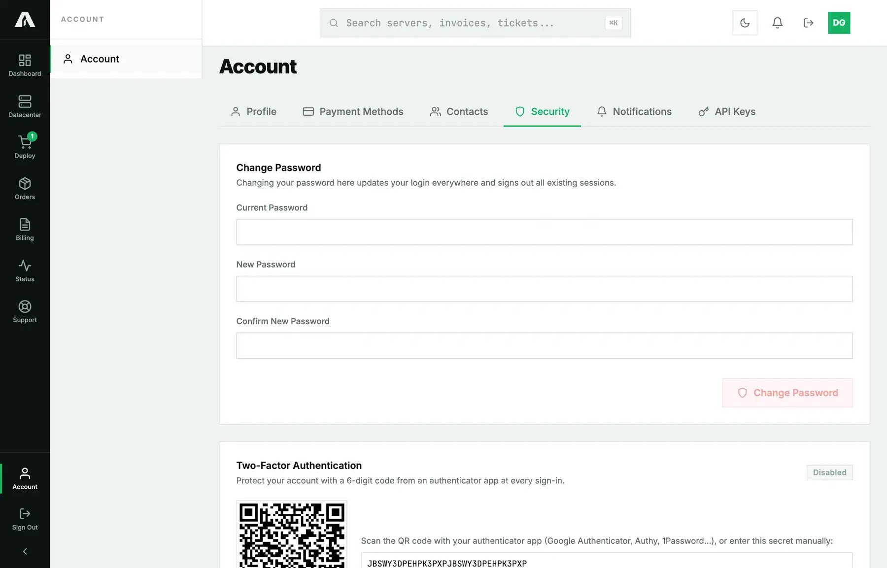
Task: Open the Deploy cart
Action: pyautogui.click(x=25, y=147)
